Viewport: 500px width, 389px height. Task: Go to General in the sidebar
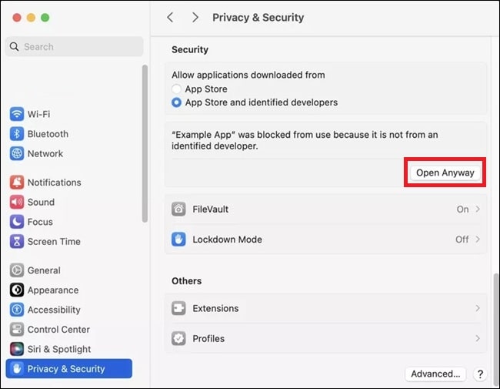44,270
